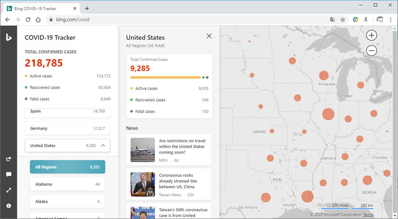Select Alabama region

(67, 184)
